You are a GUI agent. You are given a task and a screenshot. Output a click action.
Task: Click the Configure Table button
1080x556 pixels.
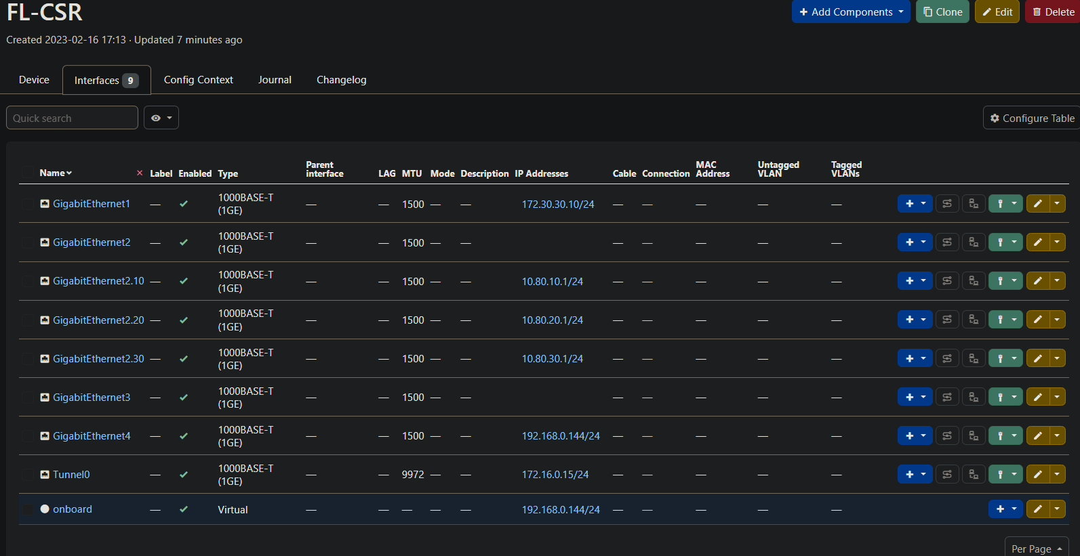(1032, 118)
